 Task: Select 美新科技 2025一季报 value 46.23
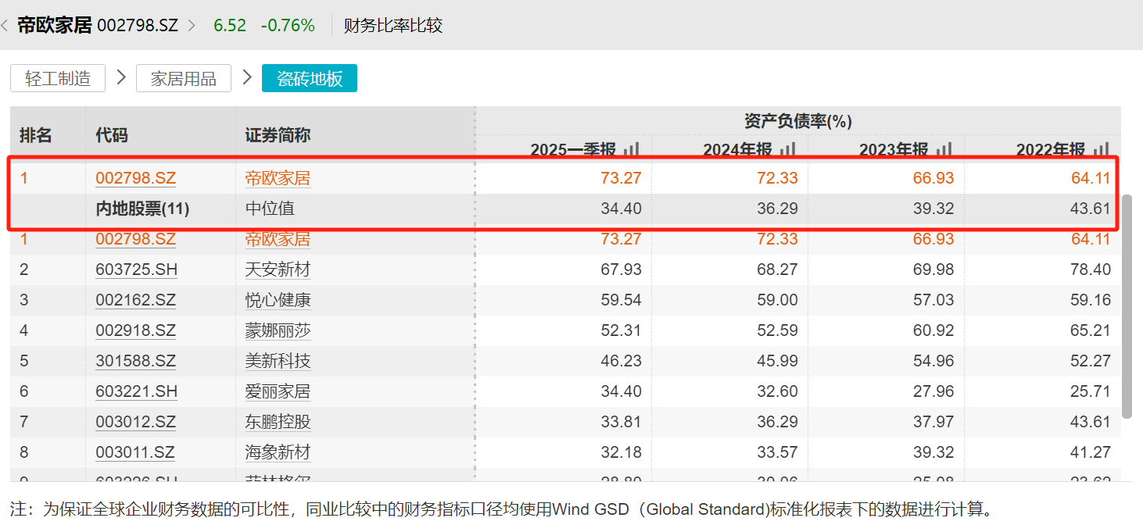(621, 361)
